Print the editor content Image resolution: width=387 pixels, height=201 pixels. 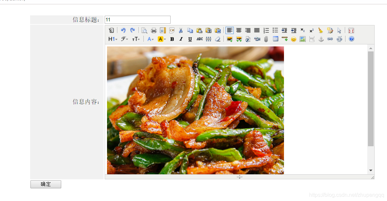[154, 30]
